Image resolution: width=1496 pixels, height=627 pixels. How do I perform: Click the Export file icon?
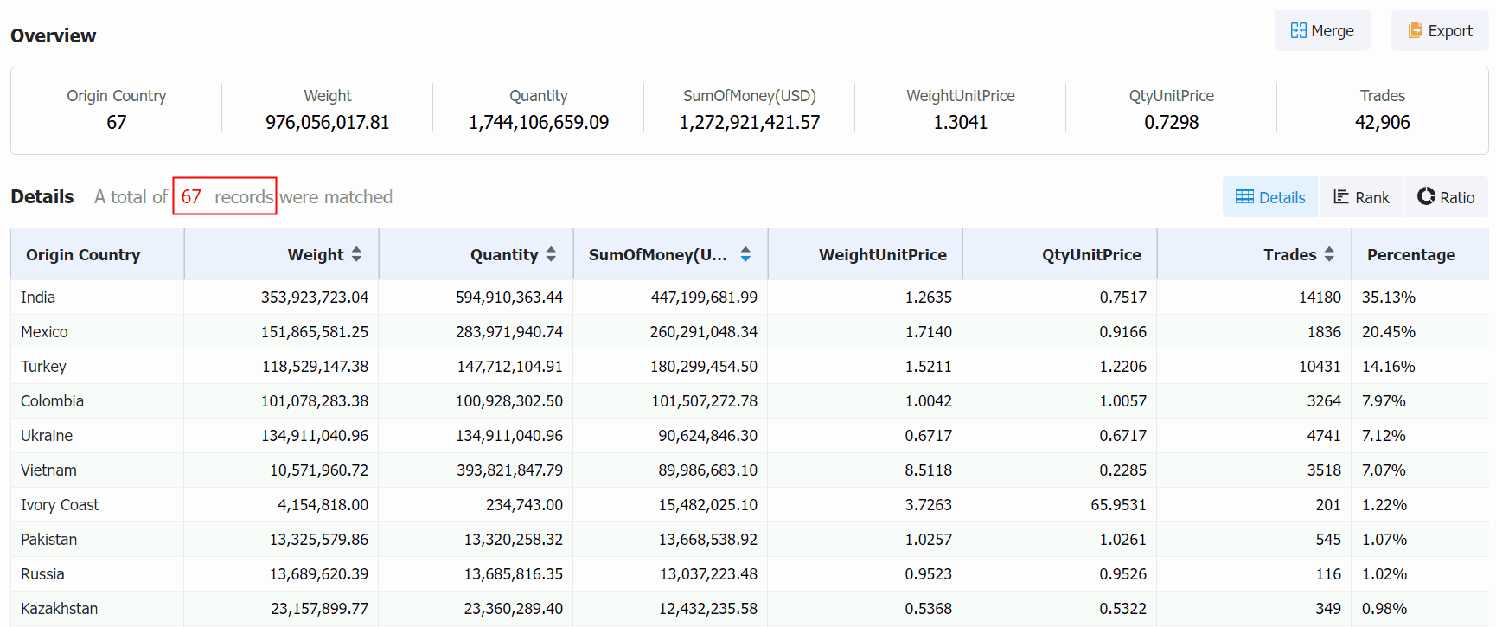click(x=1416, y=30)
